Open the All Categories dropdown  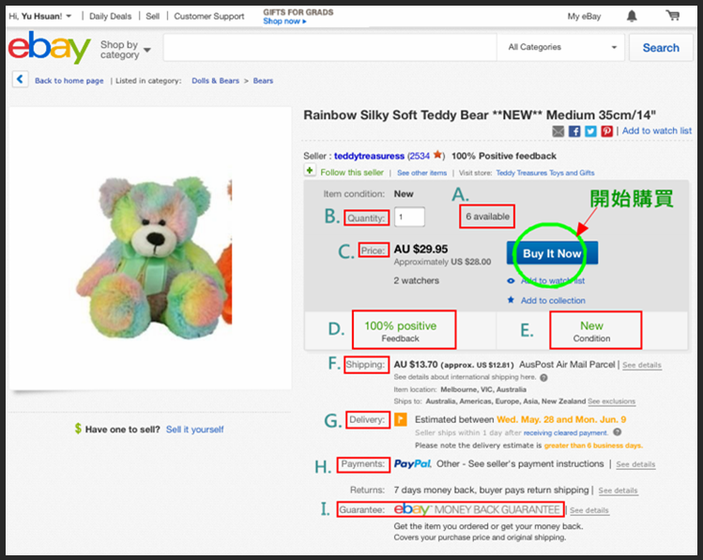562,47
